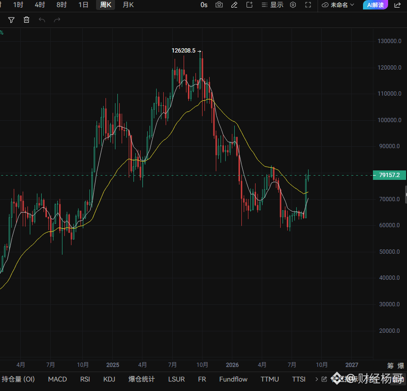Click the AI解读 button
The width and height of the screenshot is (407, 391).
click(x=375, y=5)
